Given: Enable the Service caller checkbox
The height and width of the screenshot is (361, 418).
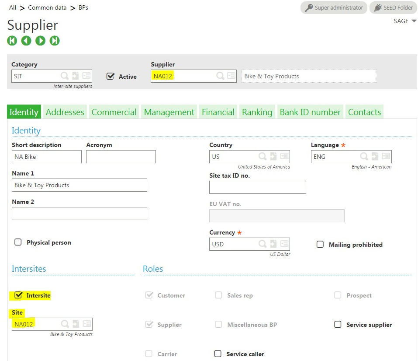Looking at the screenshot, I should [x=218, y=354].
